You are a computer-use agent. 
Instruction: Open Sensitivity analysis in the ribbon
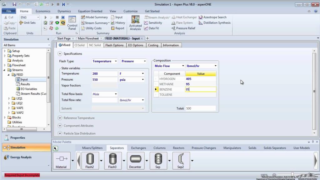[x=153, y=22]
